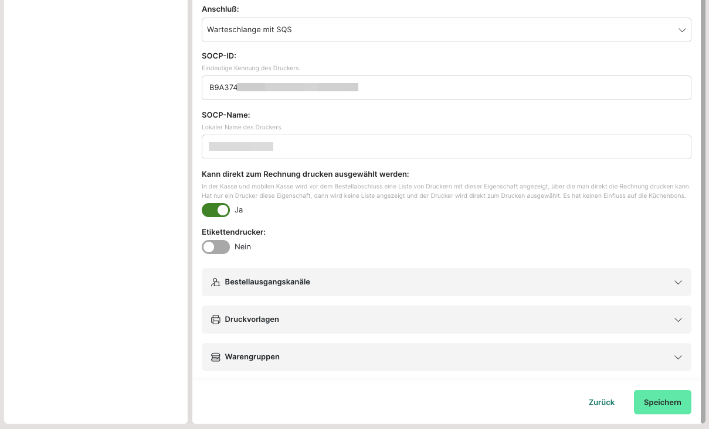Click the Warengruppen chevron arrow
Image resolution: width=709 pixels, height=429 pixels.
[679, 357]
